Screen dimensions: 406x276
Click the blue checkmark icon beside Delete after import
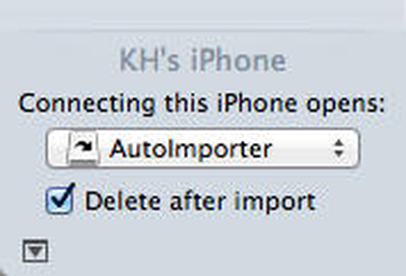(x=60, y=199)
